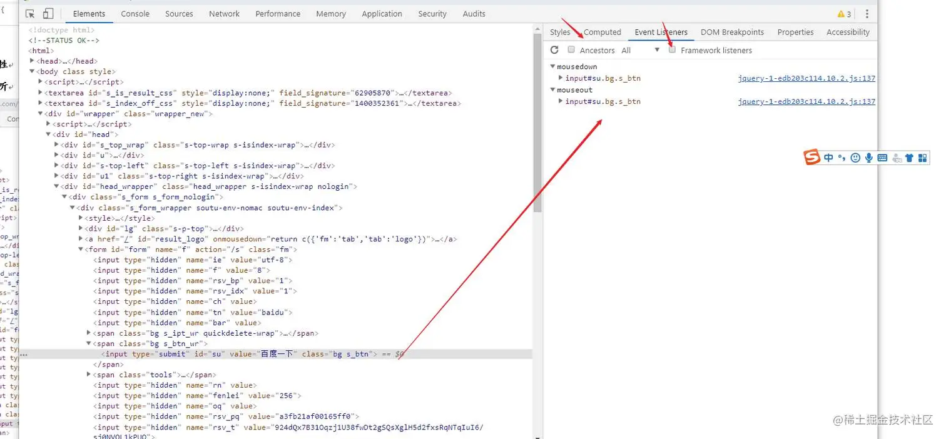Select the div id="u1" s-top-right row

click(182, 176)
